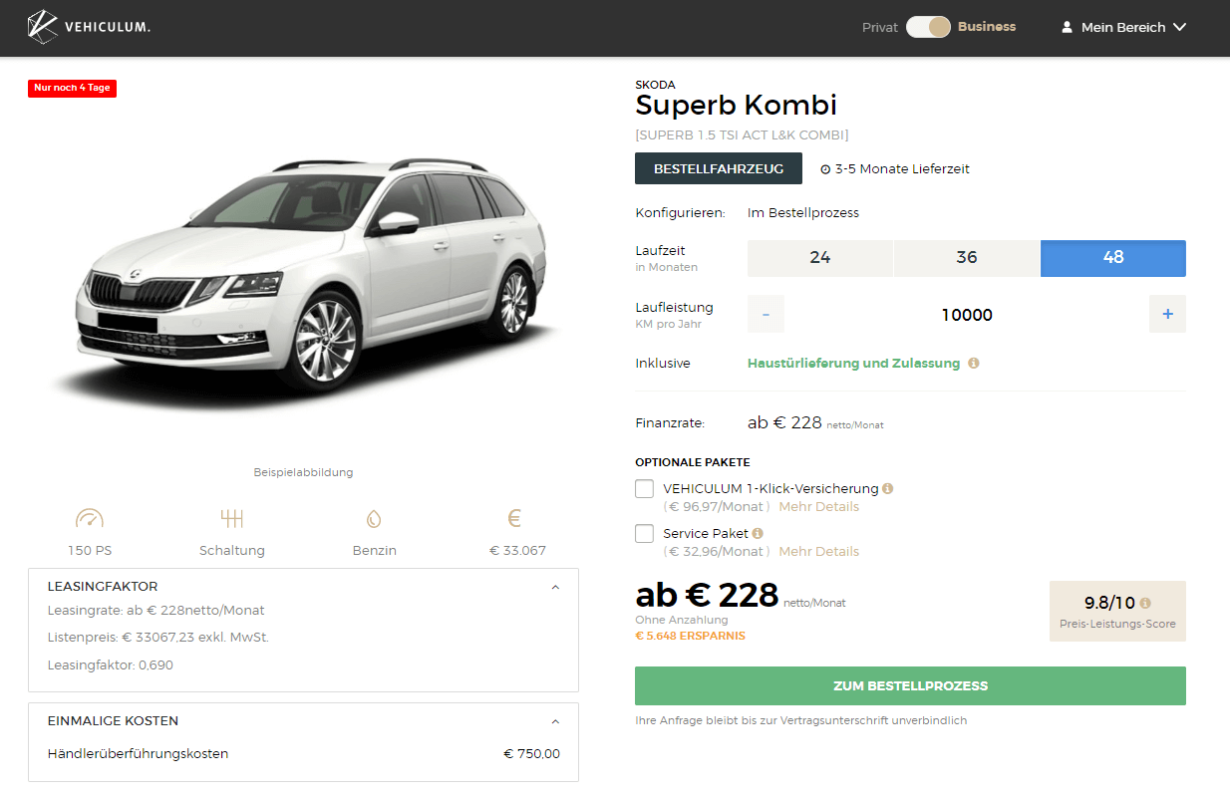
Task: Click the euro price icon
Action: [514, 518]
